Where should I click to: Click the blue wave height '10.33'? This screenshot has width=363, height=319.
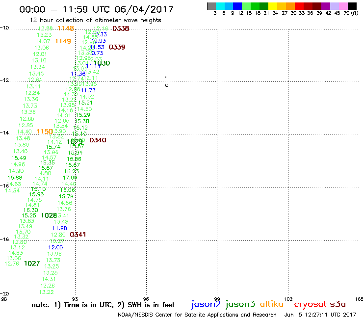(x=100, y=34)
